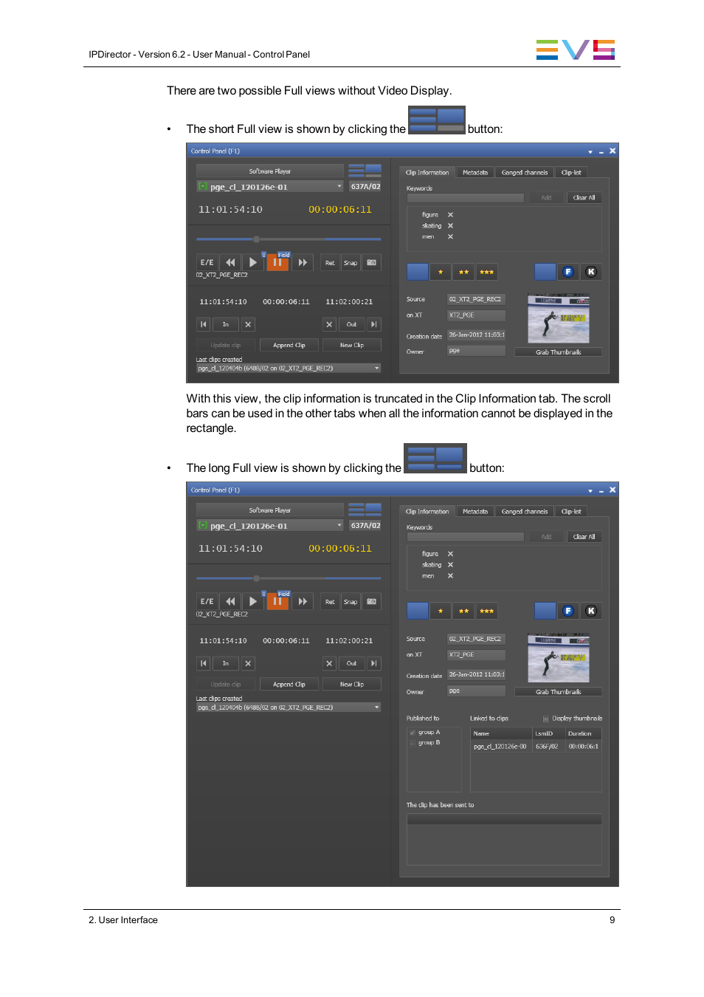Open title bar dropdown arrow of lower Control Panel
Viewport: 704px width, 997px height.
[590, 490]
